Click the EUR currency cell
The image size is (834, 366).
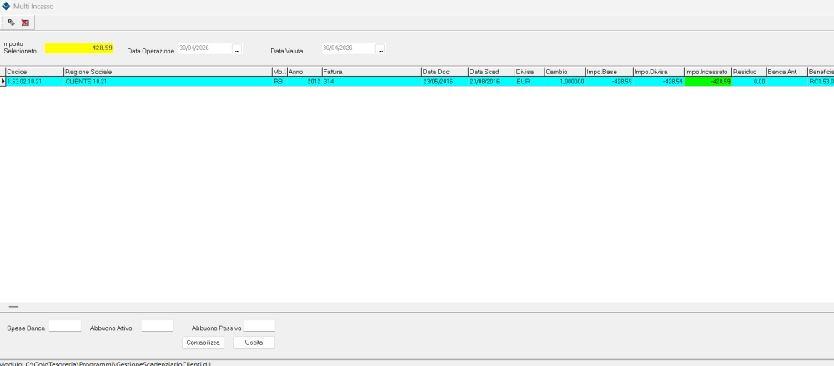pos(530,82)
